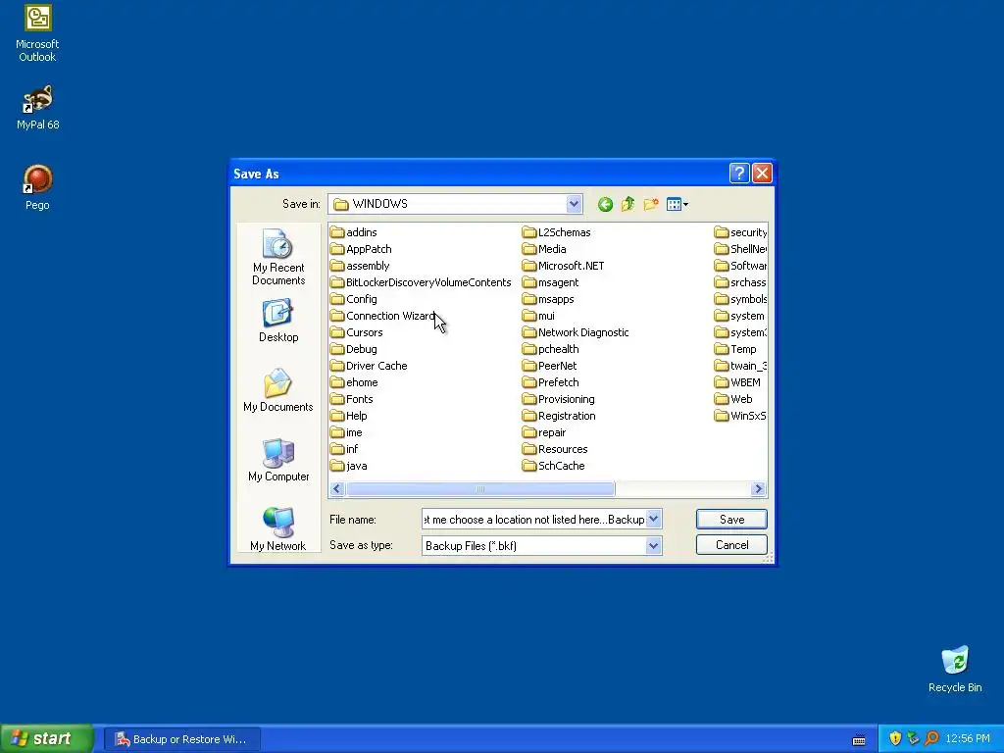
Task: Select MyPal 68 desktop shortcut
Action: tap(37, 108)
